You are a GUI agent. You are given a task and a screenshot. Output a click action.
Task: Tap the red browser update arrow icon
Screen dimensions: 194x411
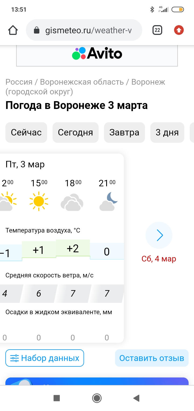click(x=179, y=30)
